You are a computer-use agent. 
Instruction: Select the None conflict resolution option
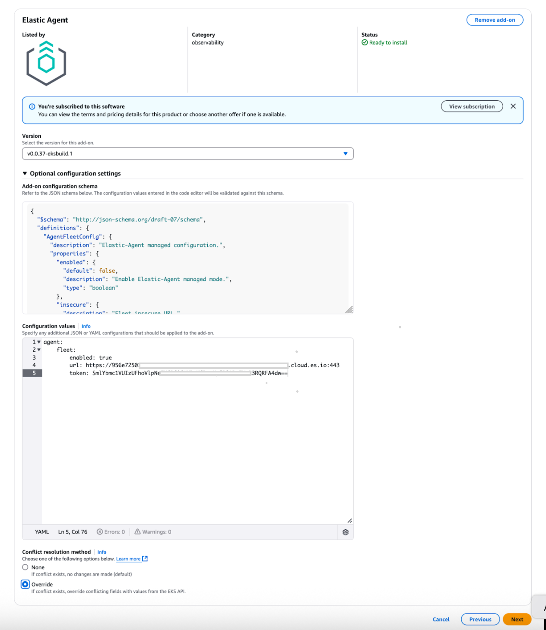coord(25,567)
